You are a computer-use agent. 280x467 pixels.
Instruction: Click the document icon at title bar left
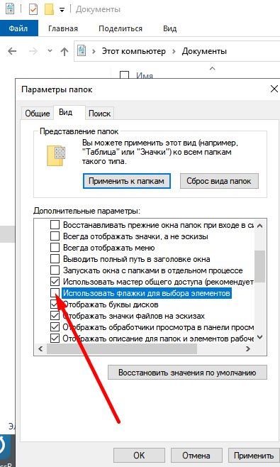(x=10, y=9)
